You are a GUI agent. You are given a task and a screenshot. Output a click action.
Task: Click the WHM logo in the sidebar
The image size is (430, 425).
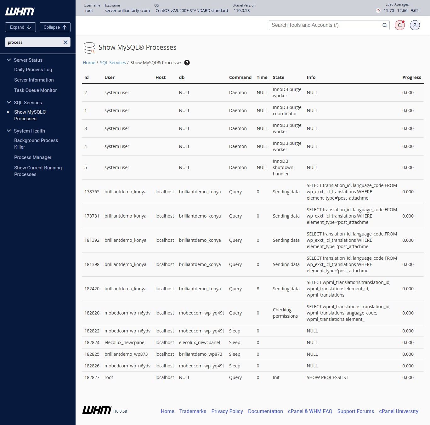coord(20,12)
